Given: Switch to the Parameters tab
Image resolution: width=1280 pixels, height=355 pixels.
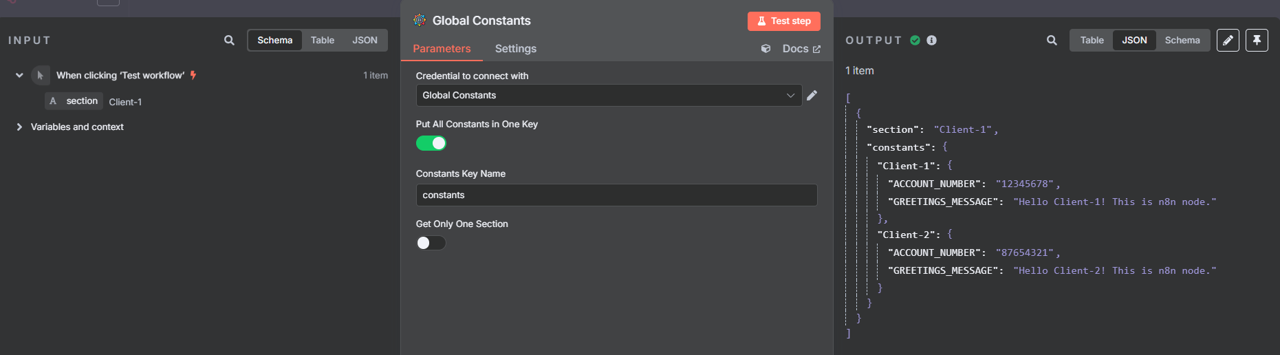Looking at the screenshot, I should [442, 49].
